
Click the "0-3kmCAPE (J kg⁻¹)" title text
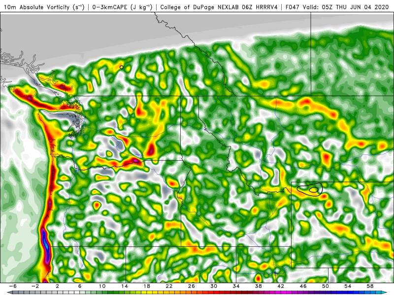[122, 7]
